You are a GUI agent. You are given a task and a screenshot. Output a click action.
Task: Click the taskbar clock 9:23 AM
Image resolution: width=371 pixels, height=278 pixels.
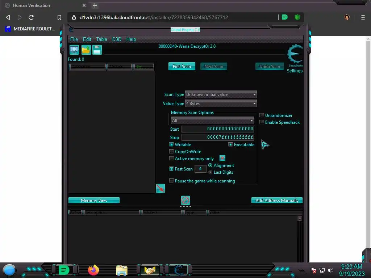tap(351, 267)
